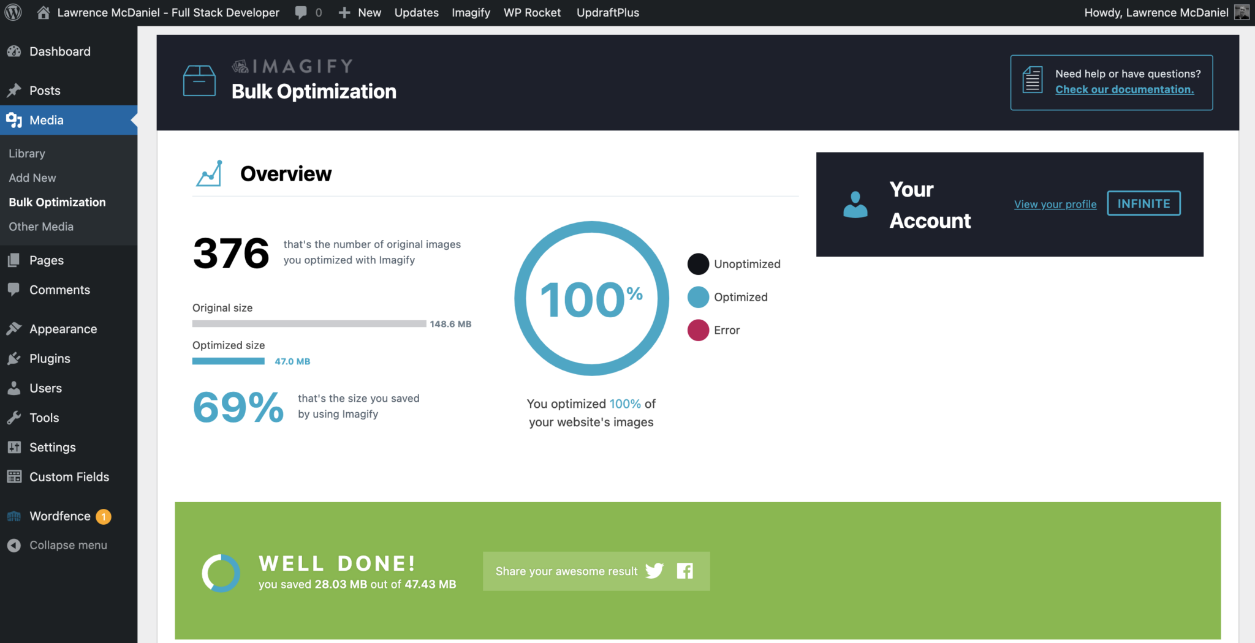Click the Dashboard gauge icon
The width and height of the screenshot is (1255, 643).
click(x=14, y=51)
